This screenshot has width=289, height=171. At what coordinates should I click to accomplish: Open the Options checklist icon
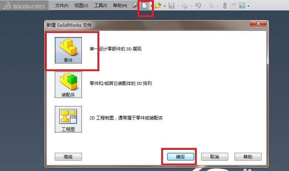[x=242, y=6]
